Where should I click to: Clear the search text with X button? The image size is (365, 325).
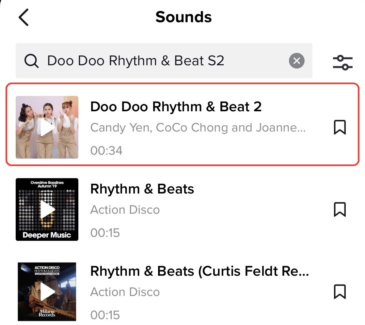[296, 61]
